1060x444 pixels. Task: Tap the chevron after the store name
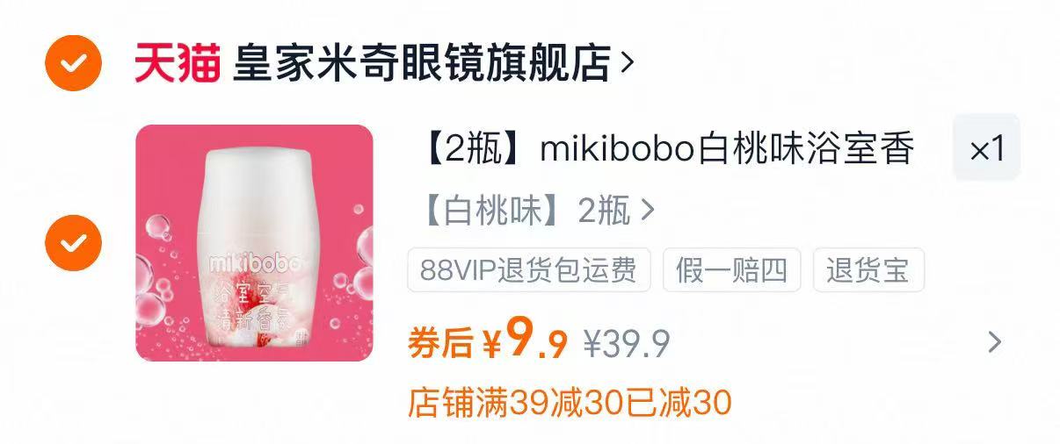point(627,63)
